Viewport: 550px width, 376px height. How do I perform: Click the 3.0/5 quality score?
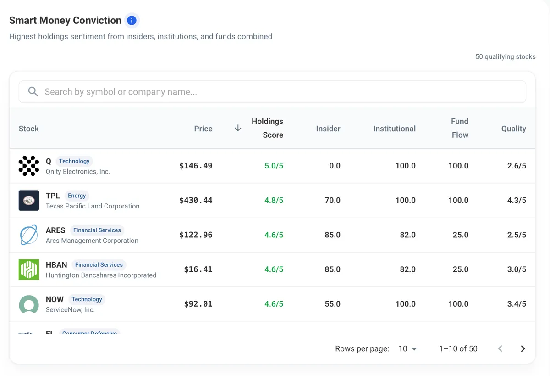(517, 269)
